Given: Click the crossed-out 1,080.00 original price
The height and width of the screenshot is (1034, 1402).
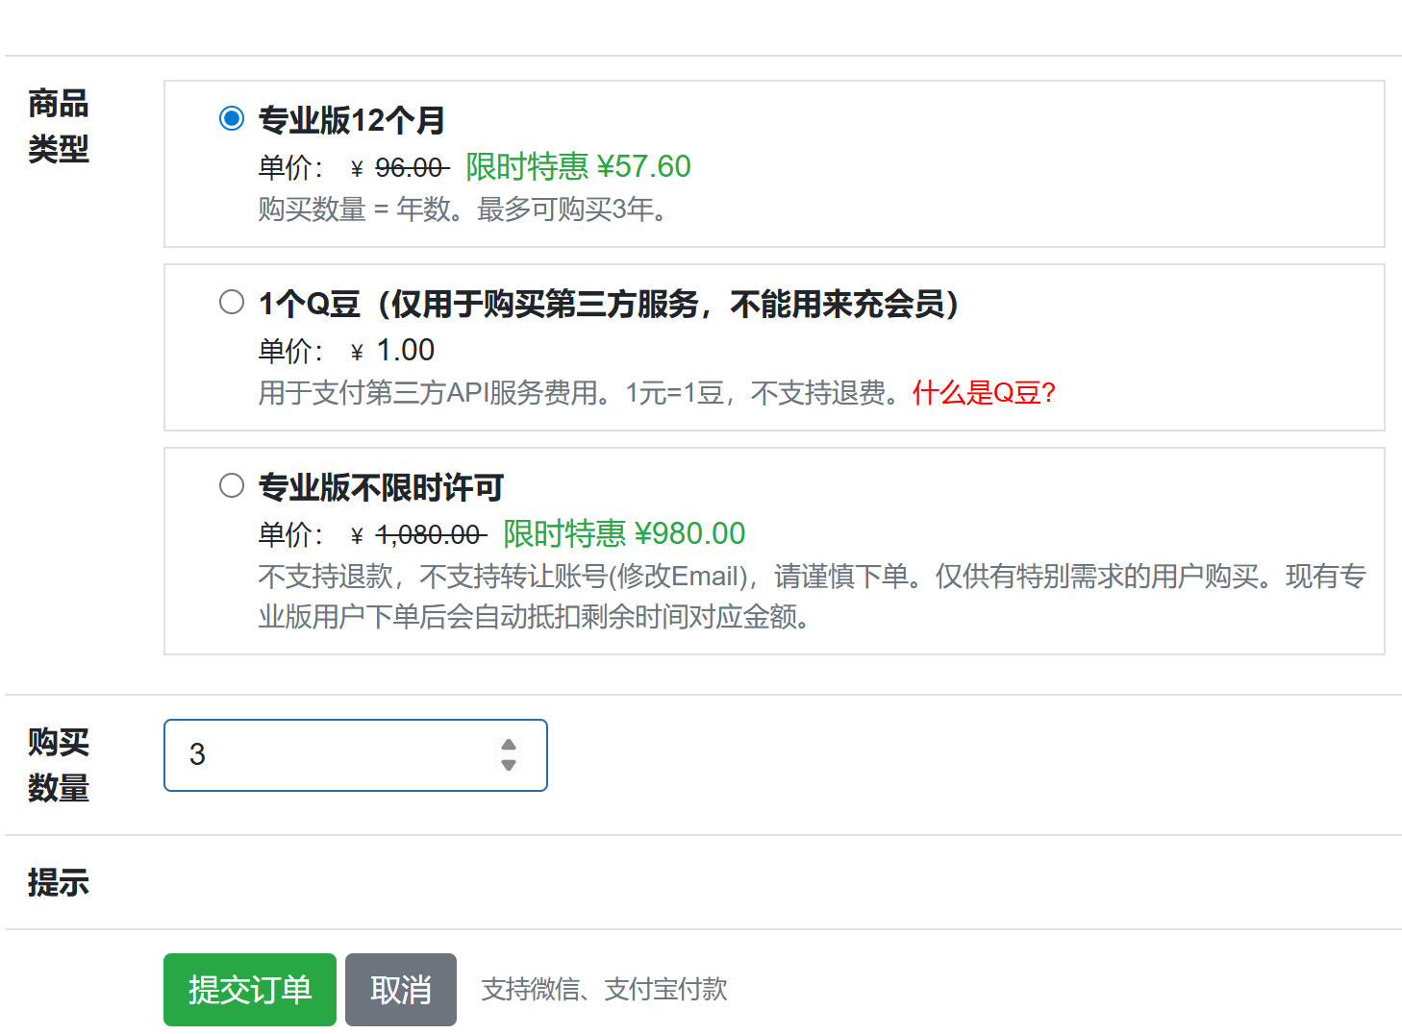Looking at the screenshot, I should (429, 535).
